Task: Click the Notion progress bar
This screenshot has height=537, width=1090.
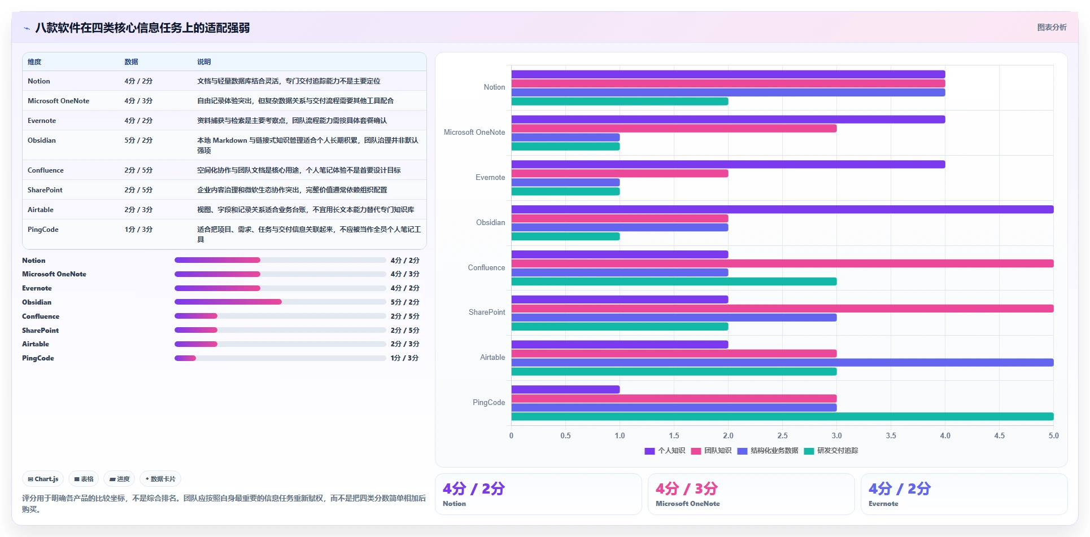Action: (x=280, y=260)
